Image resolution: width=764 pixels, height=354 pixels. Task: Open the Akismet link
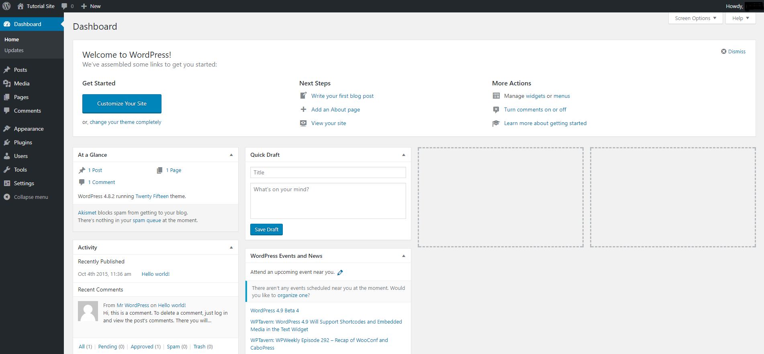click(87, 213)
